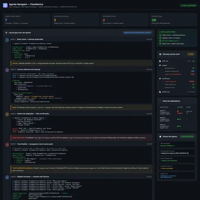Click the pitfalls.md file icon
The width and height of the screenshot is (200, 200).
160,92
